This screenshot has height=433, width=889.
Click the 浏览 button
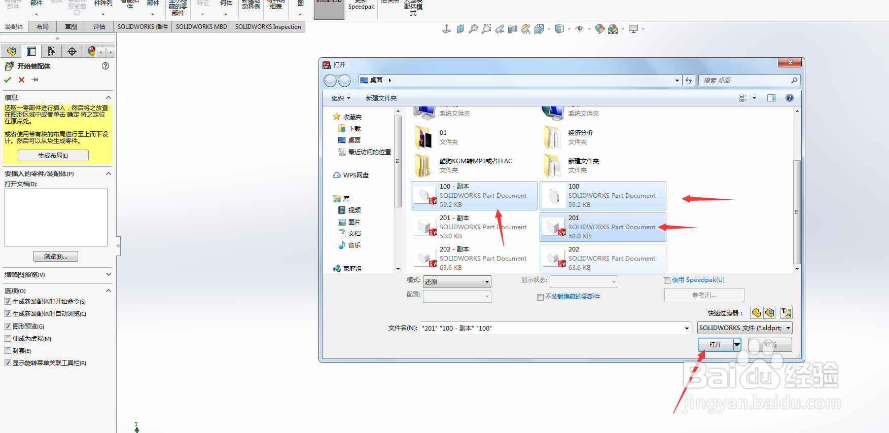click(56, 257)
